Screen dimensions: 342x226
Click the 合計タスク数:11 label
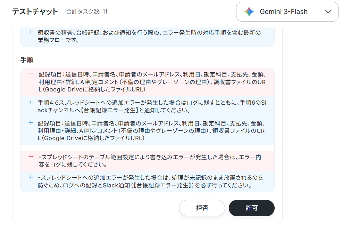point(86,11)
